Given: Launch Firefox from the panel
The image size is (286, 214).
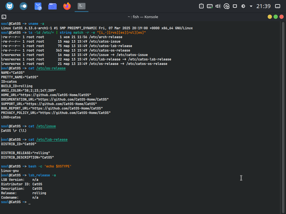Looking at the screenshot, I should [x=67, y=6].
